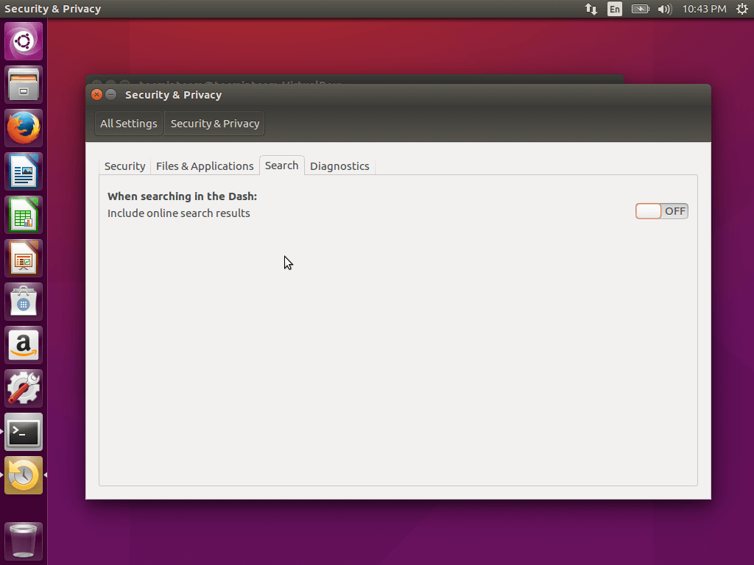754x565 pixels.
Task: Open LibreOffice Calc
Action: 23,214
